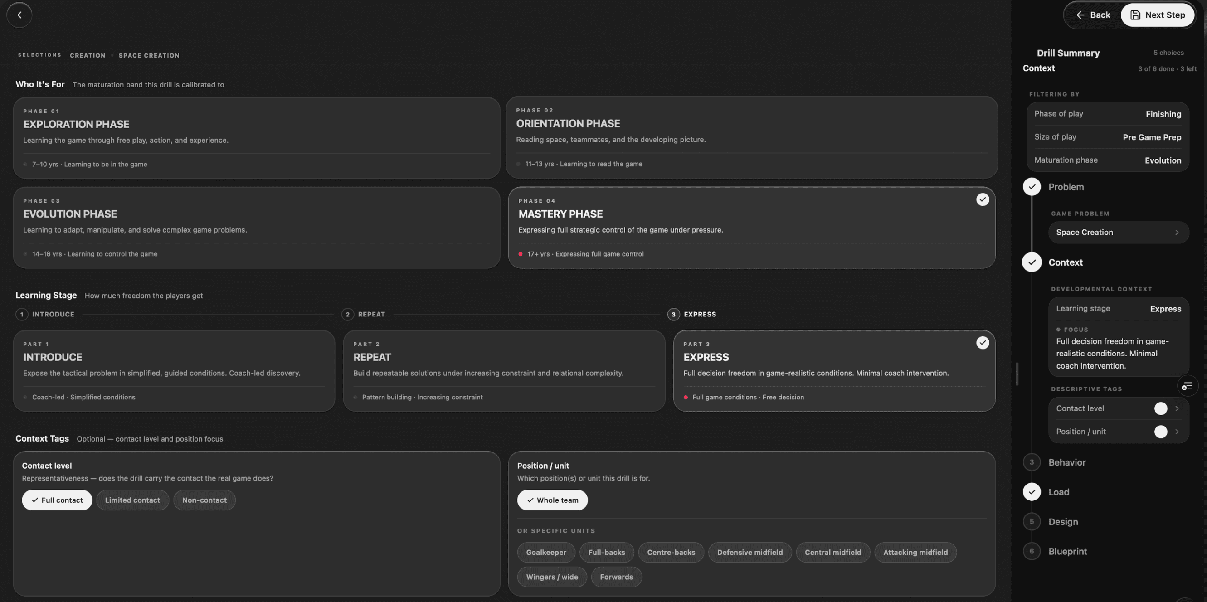Select the Exploration Phase card
Viewport: 1207px width, 602px height.
pyautogui.click(x=257, y=138)
